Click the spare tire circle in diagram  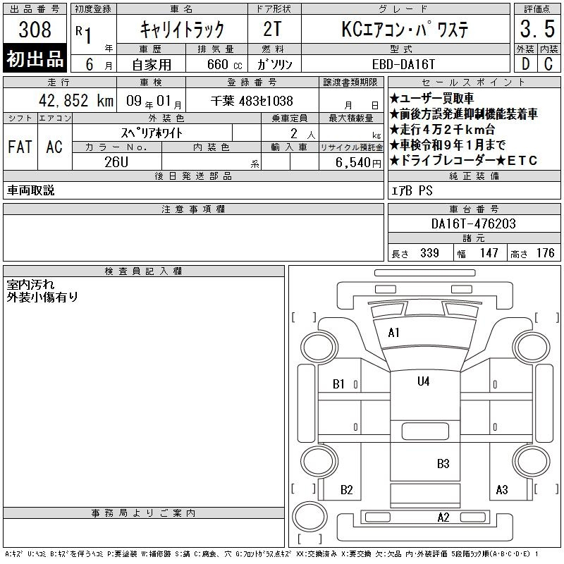pos(309,516)
